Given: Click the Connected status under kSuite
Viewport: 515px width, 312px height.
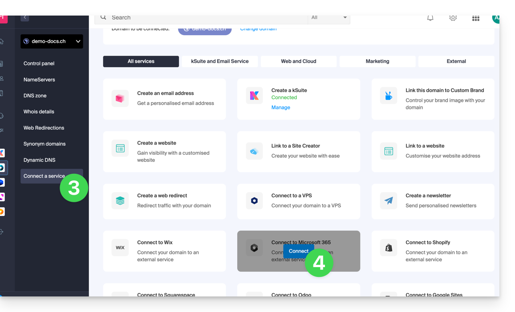Looking at the screenshot, I should [284, 97].
